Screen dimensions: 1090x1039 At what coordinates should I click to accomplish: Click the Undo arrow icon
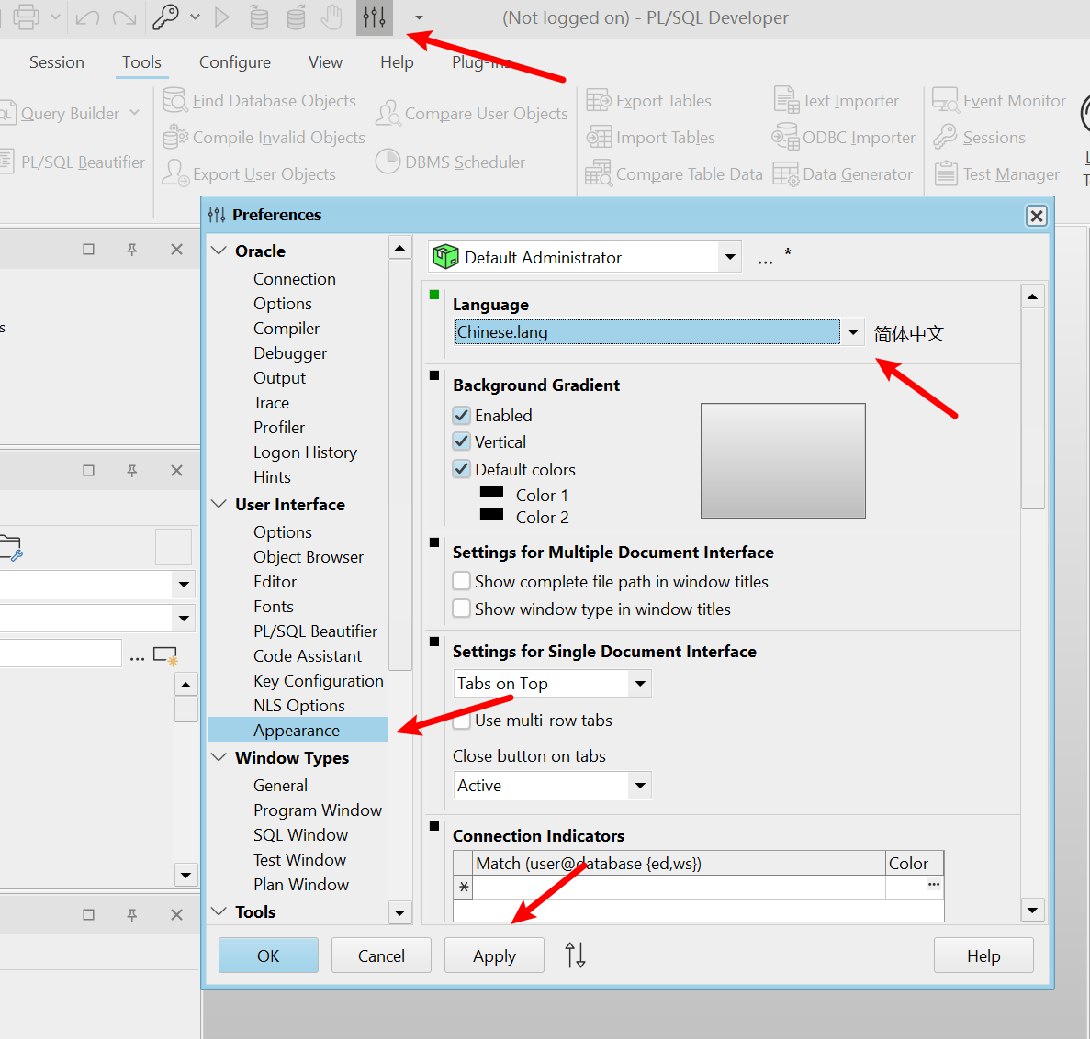(x=87, y=17)
